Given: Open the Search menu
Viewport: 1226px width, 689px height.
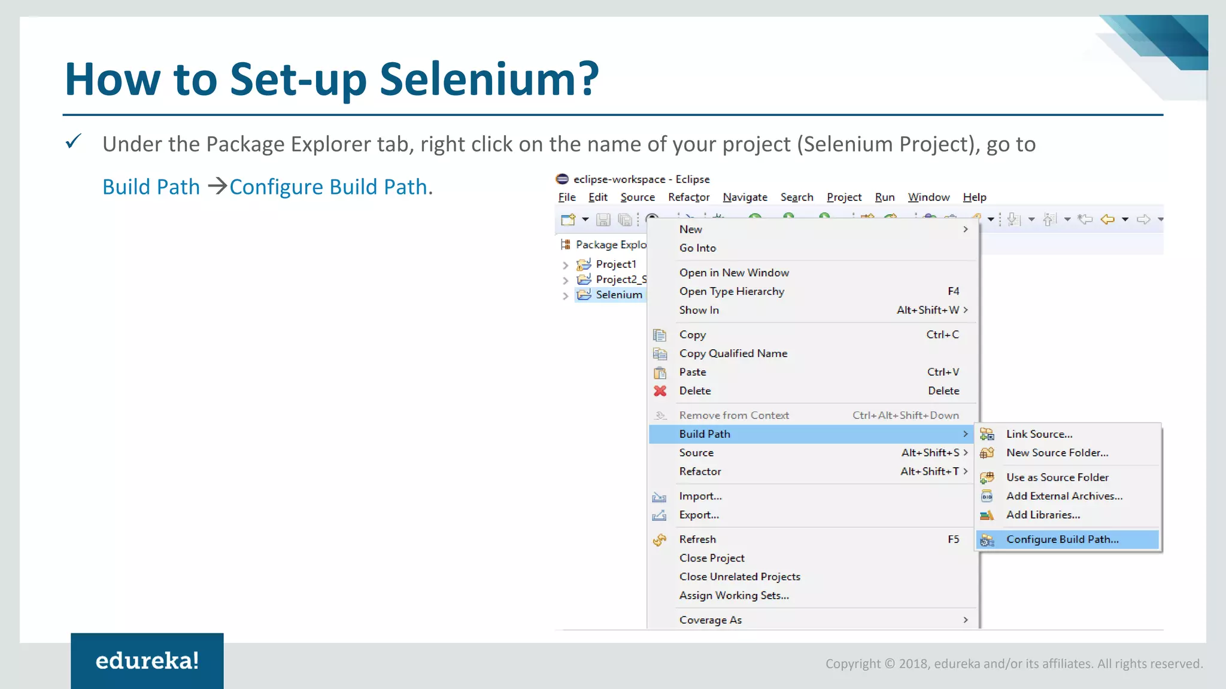Looking at the screenshot, I should 797,197.
